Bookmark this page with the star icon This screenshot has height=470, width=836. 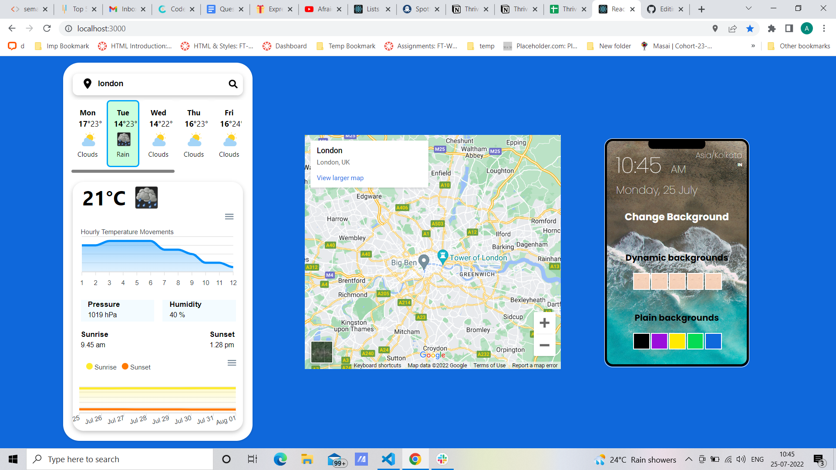(750, 29)
